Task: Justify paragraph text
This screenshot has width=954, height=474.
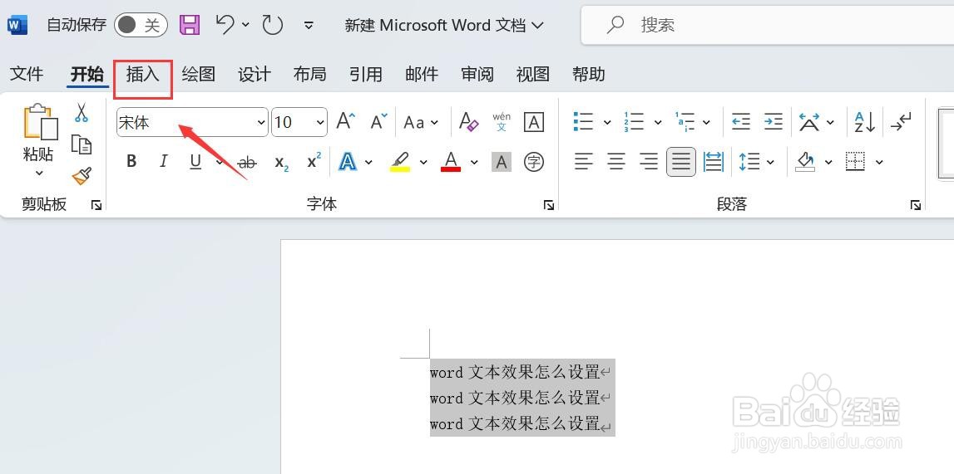Action: coord(681,161)
